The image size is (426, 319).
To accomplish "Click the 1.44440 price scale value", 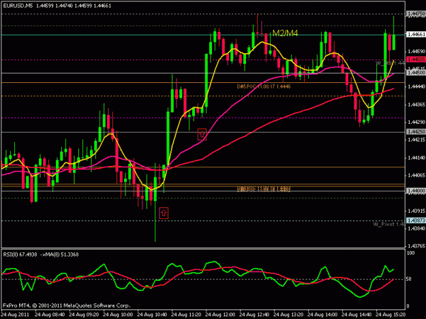I will pos(416,86).
